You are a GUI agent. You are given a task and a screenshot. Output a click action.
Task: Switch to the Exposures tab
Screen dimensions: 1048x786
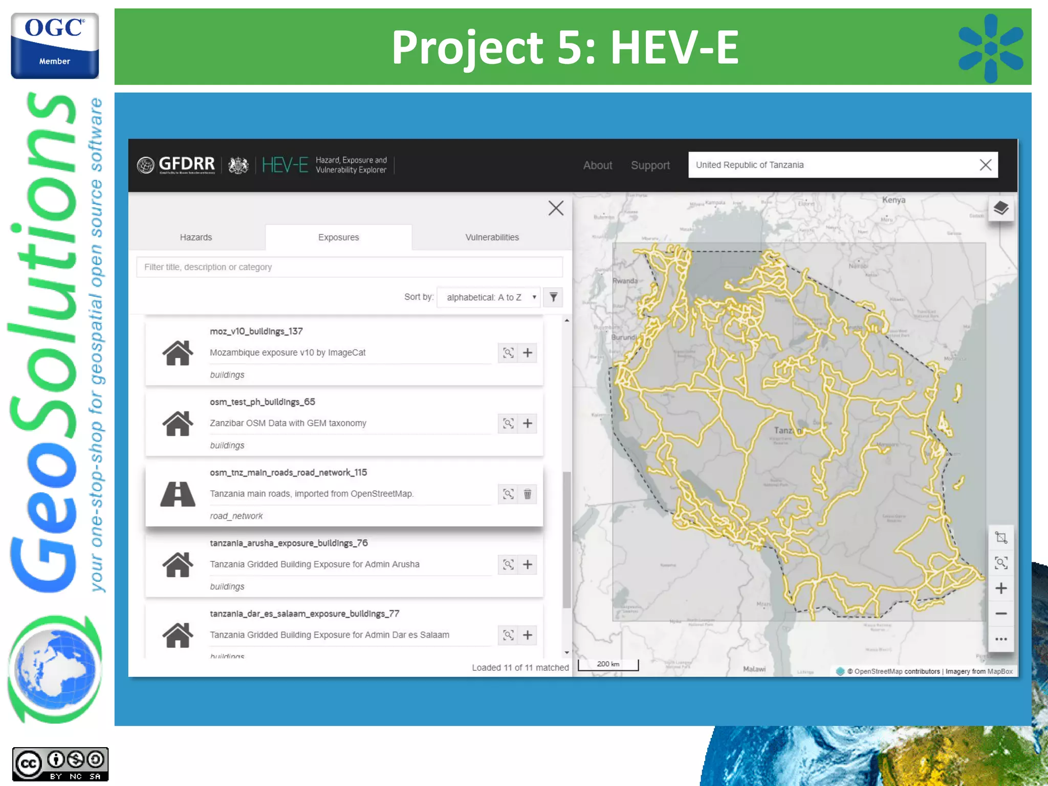(338, 237)
